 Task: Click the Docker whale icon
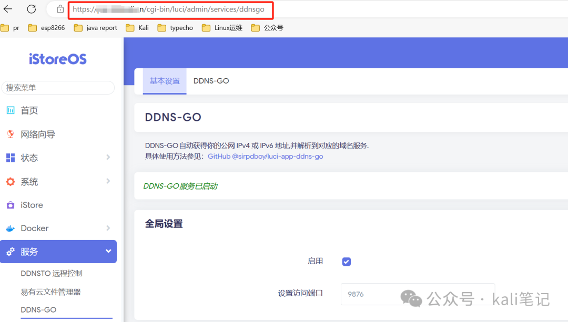coord(11,228)
